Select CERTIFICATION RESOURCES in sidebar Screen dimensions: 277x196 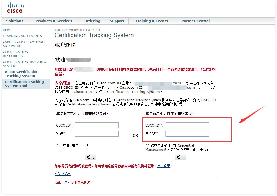(15, 54)
